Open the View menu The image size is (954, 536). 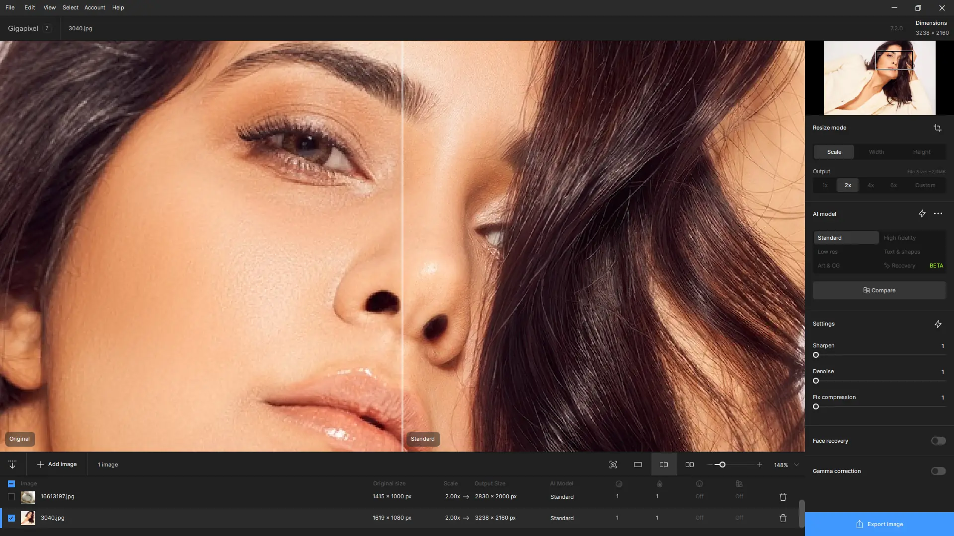click(49, 7)
